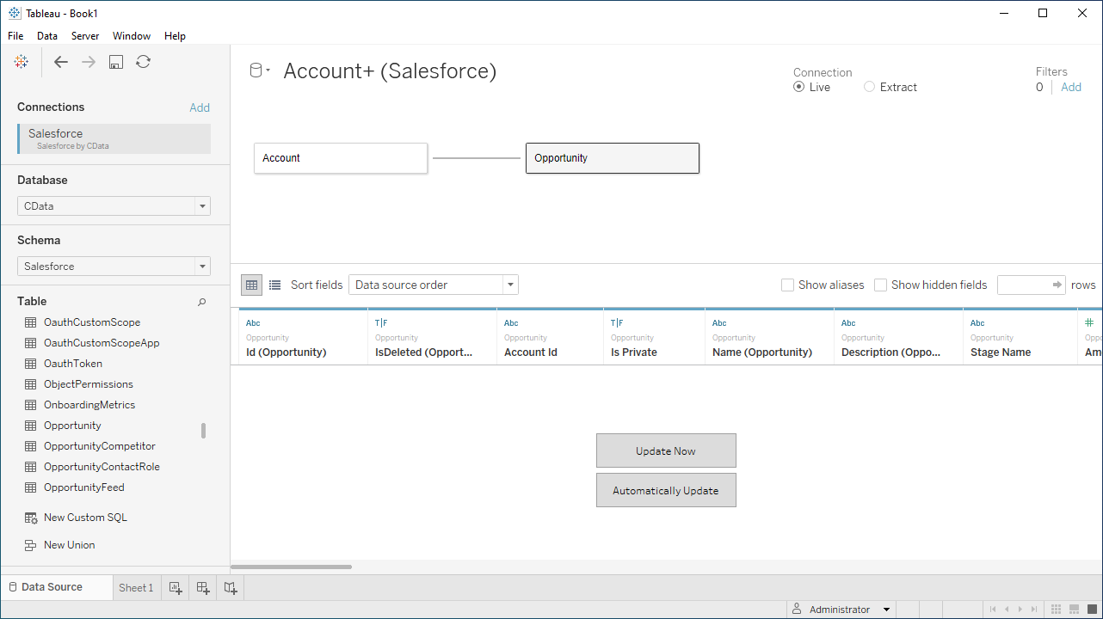The height and width of the screenshot is (619, 1103).
Task: Open the Schema Salesforce dropdown
Action: 114,267
